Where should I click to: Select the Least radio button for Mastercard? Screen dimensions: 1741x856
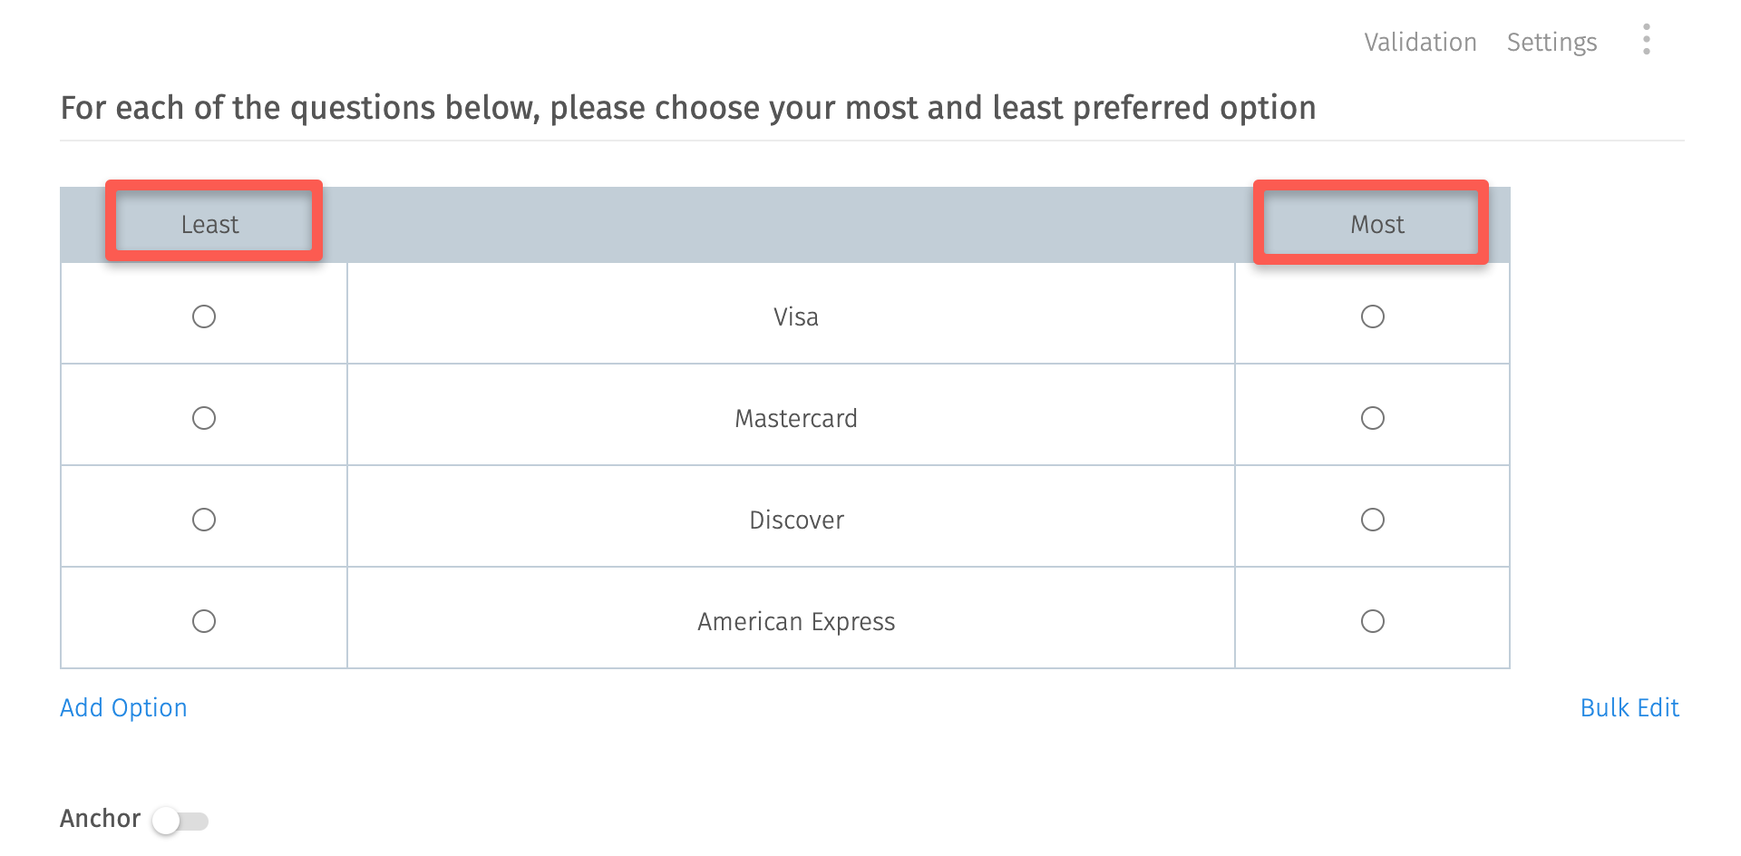(x=204, y=418)
